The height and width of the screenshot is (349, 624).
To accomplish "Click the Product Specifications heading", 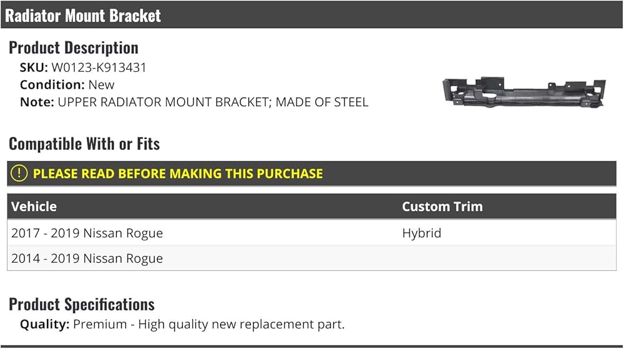I will 82,305.
